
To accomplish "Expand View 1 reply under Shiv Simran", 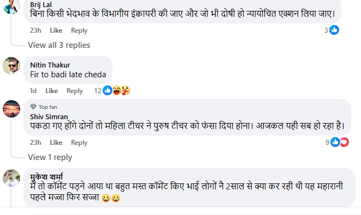I will 50,157.
